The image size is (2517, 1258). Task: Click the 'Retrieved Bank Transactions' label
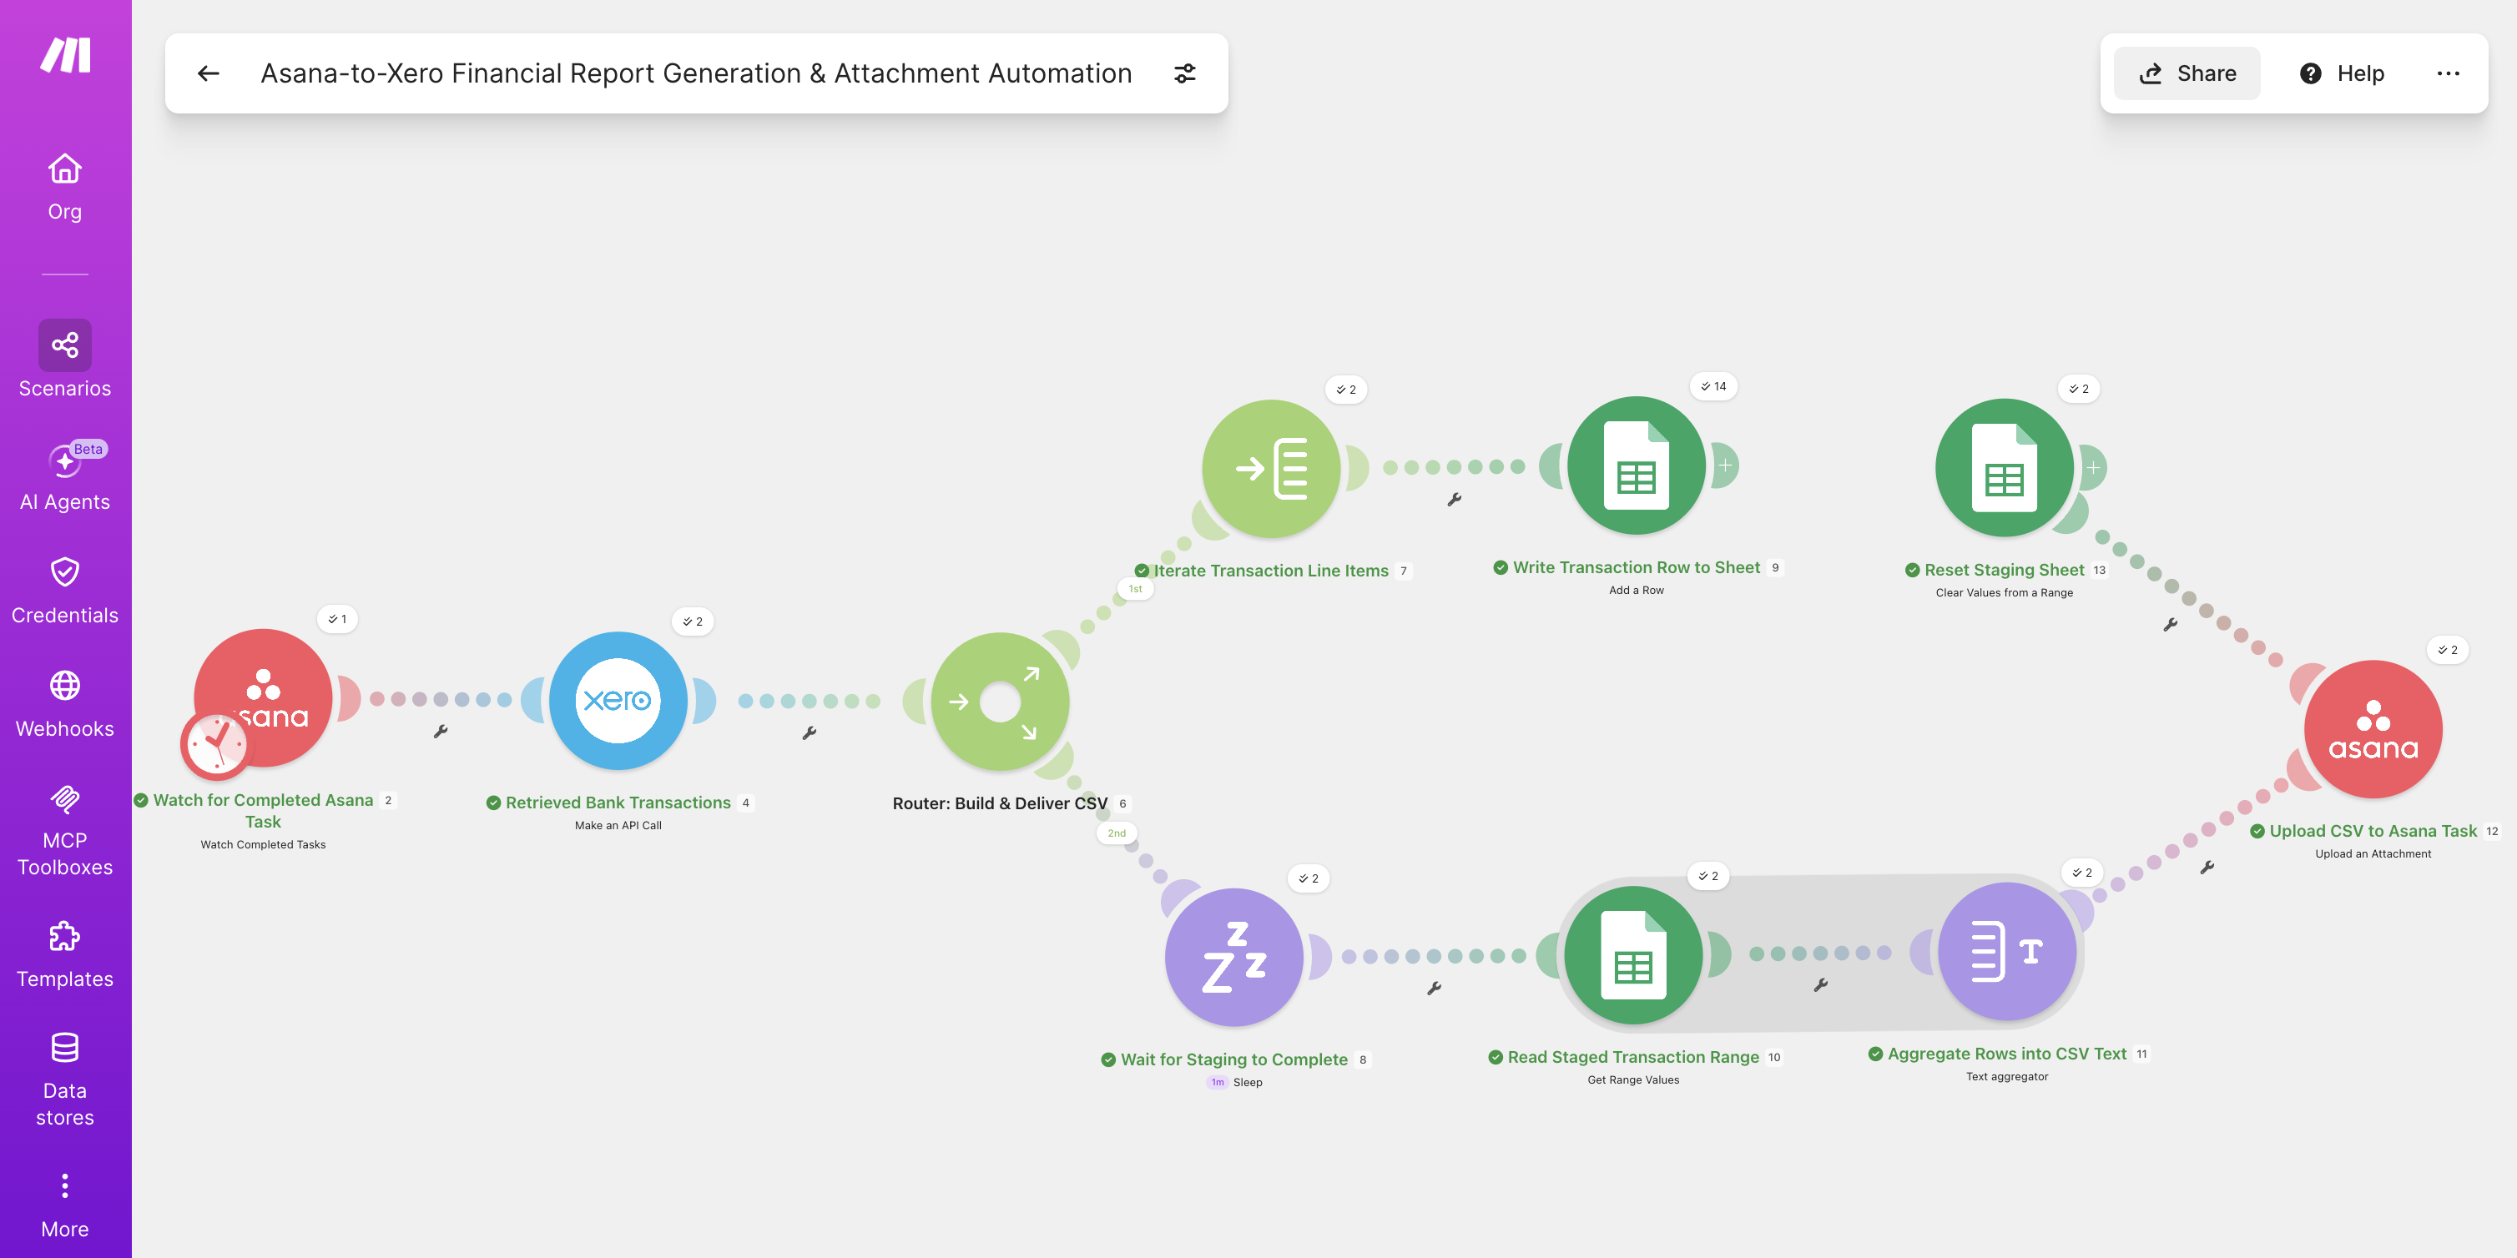(618, 803)
